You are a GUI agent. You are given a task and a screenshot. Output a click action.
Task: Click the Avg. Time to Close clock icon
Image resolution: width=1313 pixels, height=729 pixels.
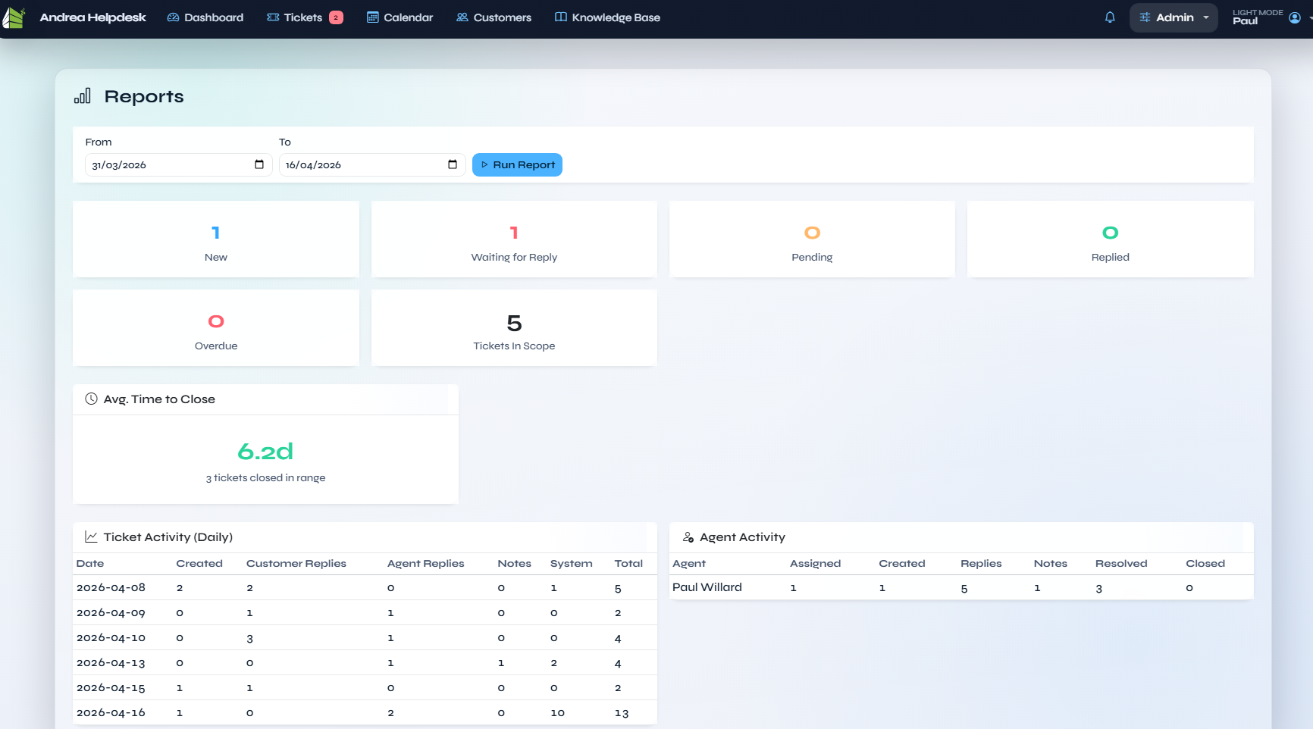click(91, 399)
